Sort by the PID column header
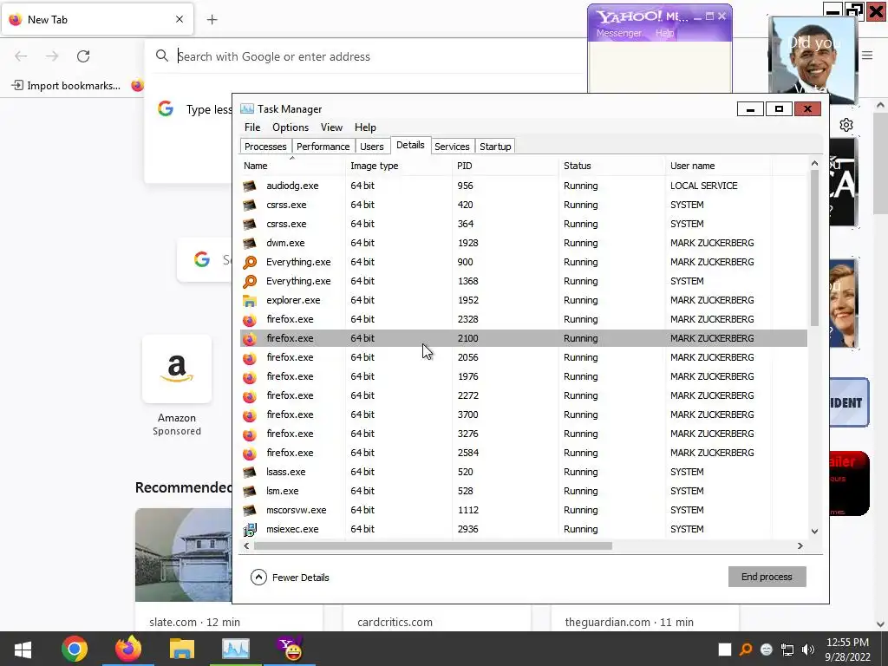The width and height of the screenshot is (888, 666). [506, 166]
